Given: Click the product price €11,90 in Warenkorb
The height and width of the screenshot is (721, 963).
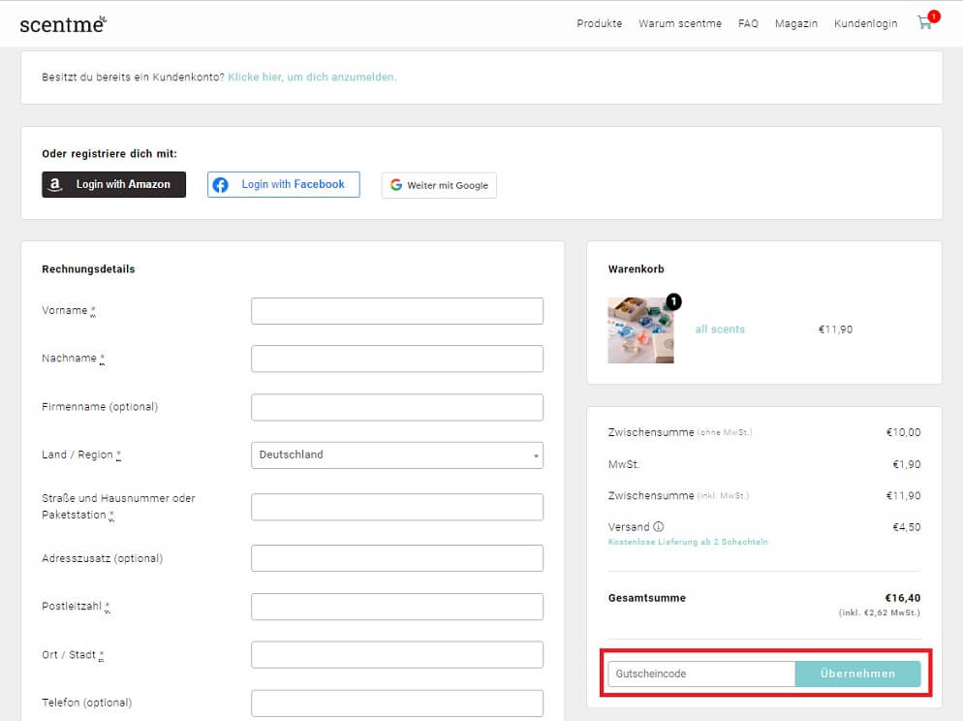Looking at the screenshot, I should click(835, 329).
